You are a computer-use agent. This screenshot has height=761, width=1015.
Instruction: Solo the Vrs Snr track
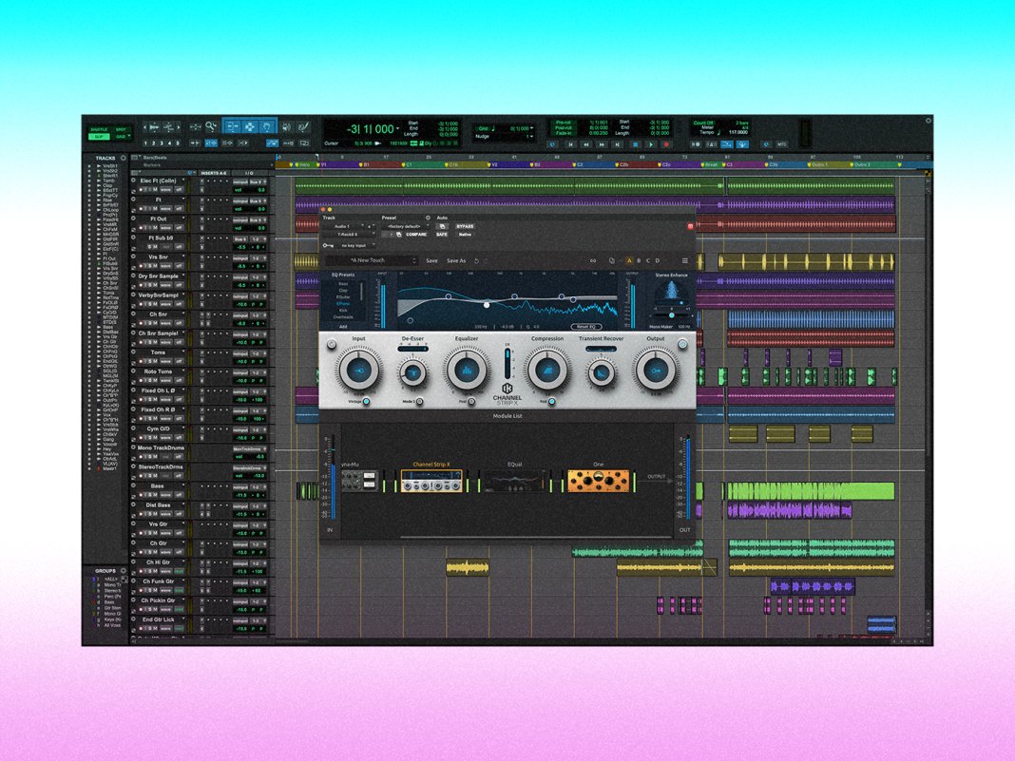coord(151,264)
